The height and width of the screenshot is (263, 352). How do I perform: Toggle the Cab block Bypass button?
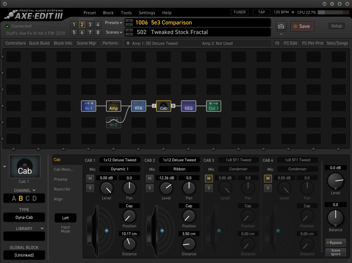[335, 243]
